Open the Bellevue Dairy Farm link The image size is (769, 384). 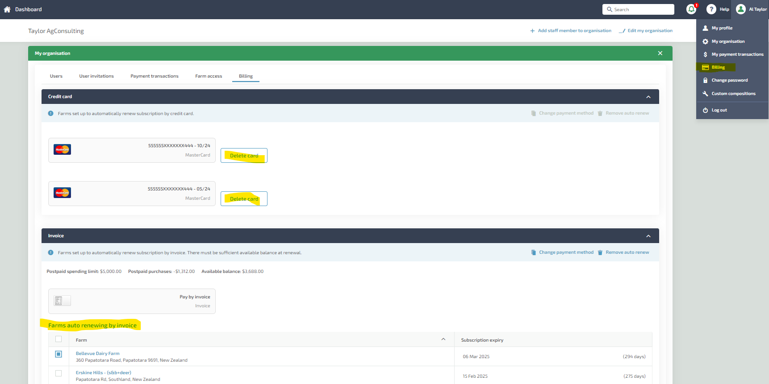(x=97, y=354)
